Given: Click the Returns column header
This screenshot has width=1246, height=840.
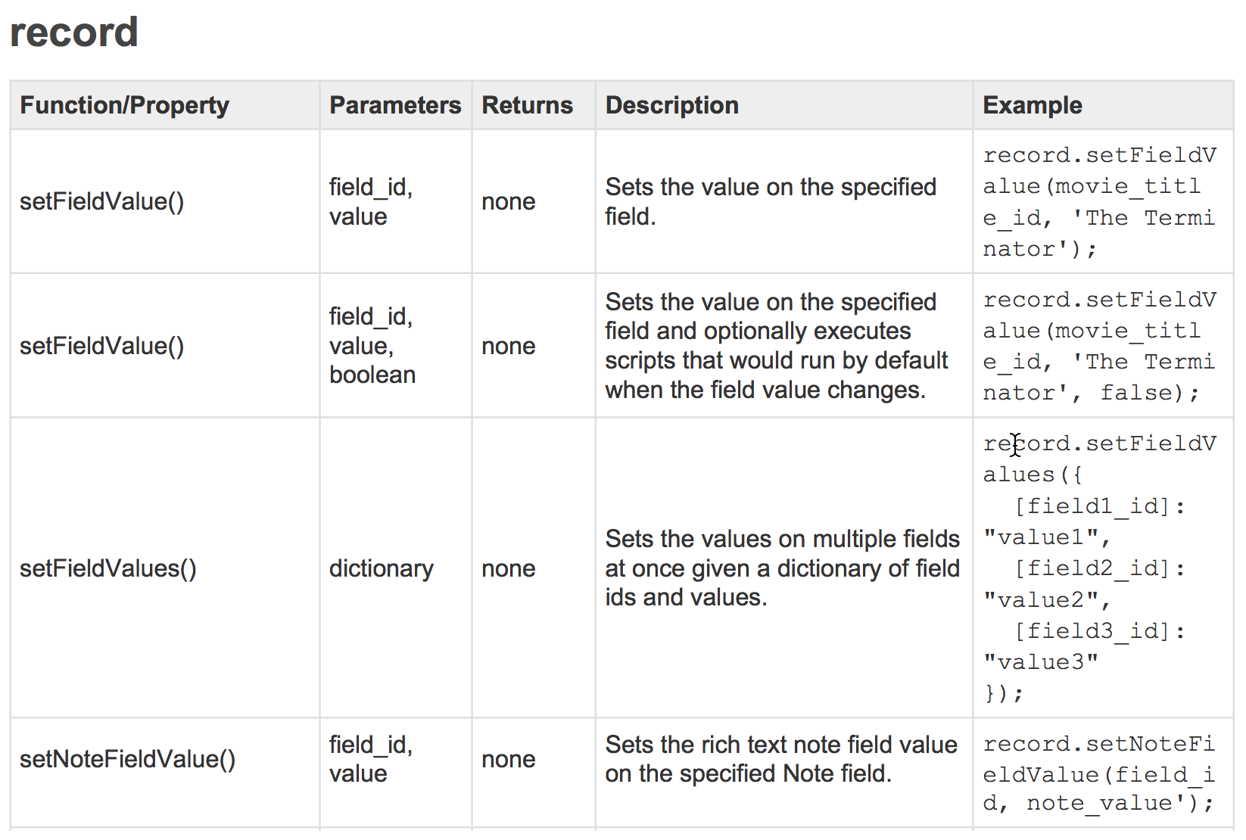Looking at the screenshot, I should [x=527, y=105].
